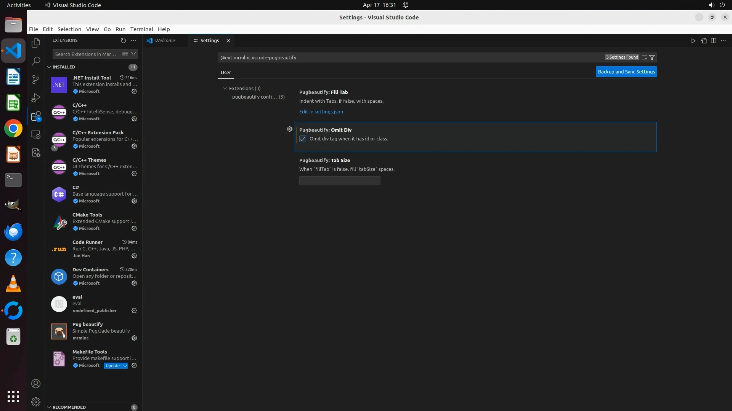The height and width of the screenshot is (411, 732).
Task: Switch to the Welcome tab
Action: (165, 41)
